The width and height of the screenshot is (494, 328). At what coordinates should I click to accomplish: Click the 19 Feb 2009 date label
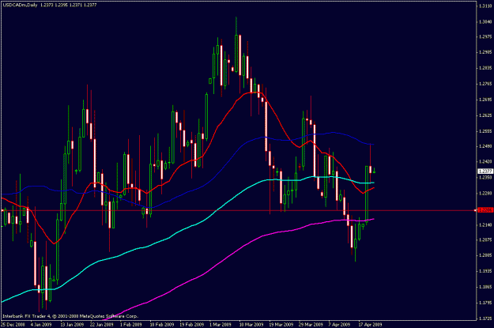(192, 325)
